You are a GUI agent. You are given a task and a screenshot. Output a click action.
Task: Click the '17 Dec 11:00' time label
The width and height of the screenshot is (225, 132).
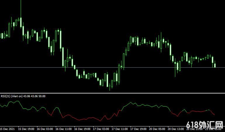point(120,129)
